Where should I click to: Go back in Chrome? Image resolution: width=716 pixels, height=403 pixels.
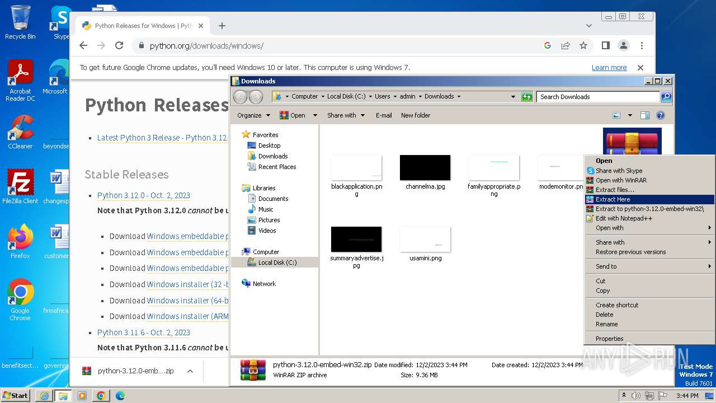[x=83, y=45]
